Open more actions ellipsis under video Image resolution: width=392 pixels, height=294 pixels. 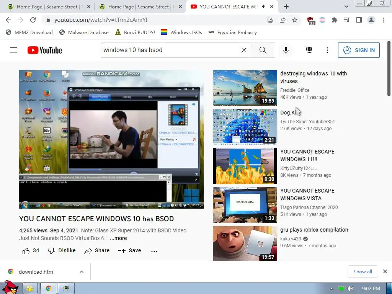point(154,251)
